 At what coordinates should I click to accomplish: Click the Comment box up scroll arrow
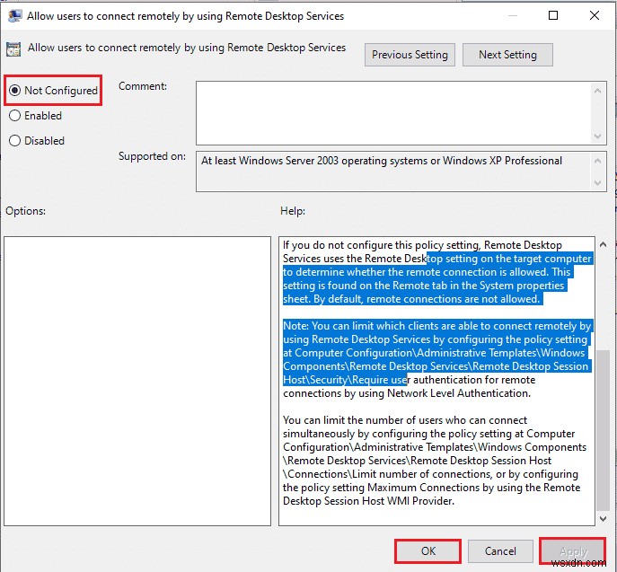tap(598, 91)
